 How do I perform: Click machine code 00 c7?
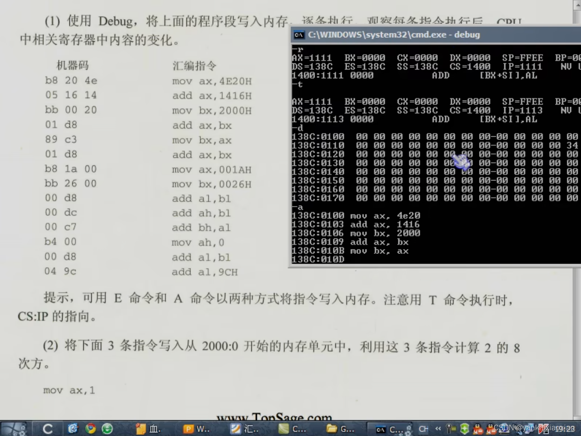(x=61, y=227)
